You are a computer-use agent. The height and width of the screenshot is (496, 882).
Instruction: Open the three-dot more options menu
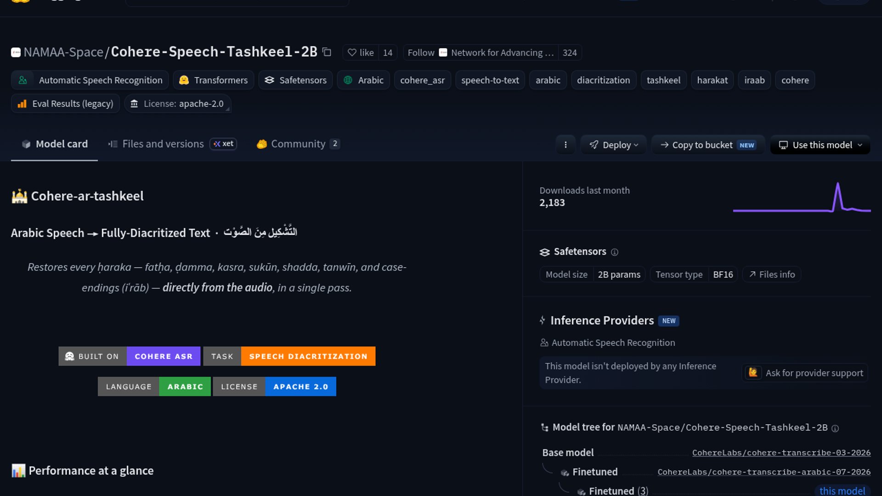[565, 145]
